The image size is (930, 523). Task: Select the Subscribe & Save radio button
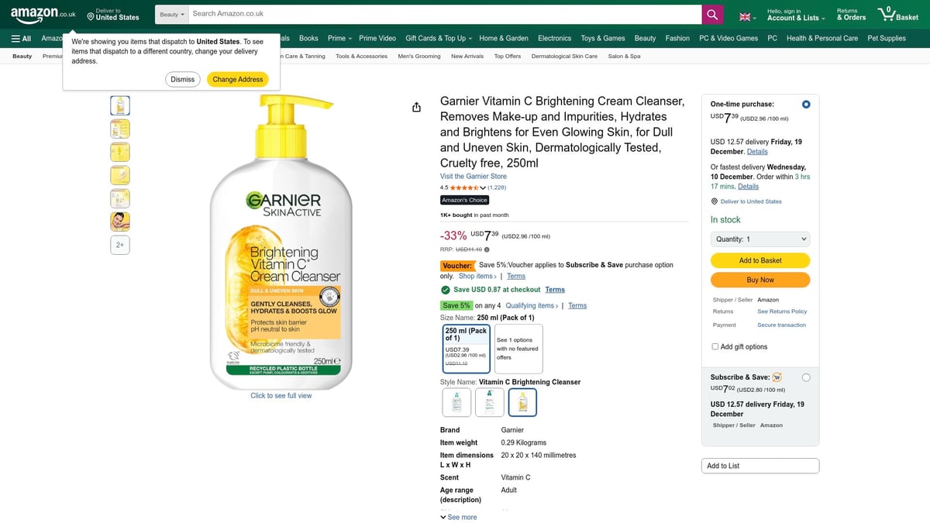[806, 377]
